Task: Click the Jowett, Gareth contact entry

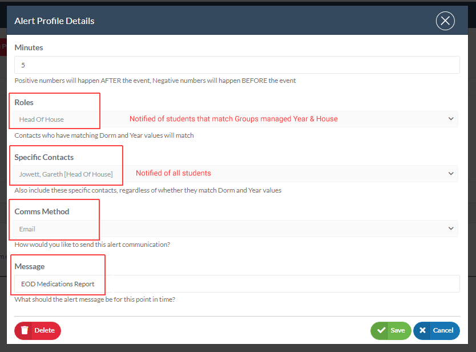Action: pos(66,174)
